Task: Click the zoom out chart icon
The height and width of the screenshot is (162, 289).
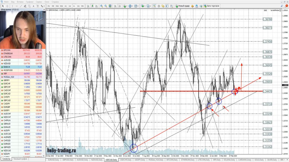Action: (106, 6)
